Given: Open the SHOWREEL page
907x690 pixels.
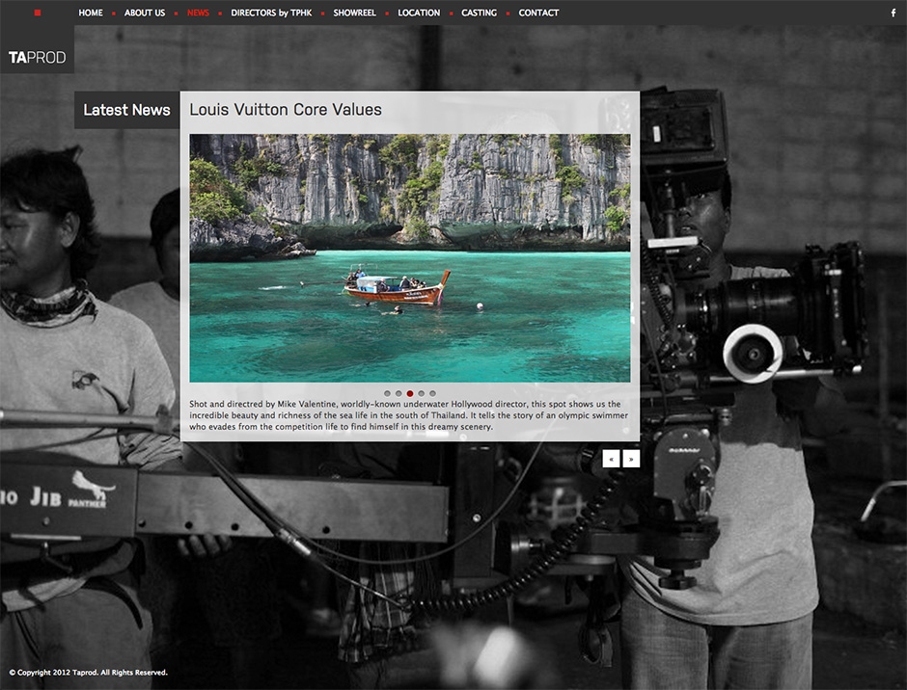Looking at the screenshot, I should 354,13.
